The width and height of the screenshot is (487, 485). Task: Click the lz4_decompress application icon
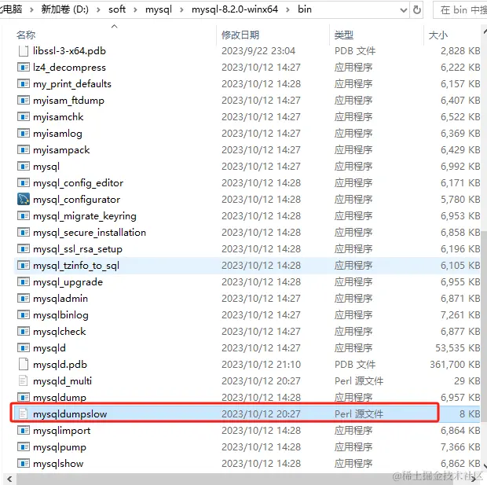[24, 67]
